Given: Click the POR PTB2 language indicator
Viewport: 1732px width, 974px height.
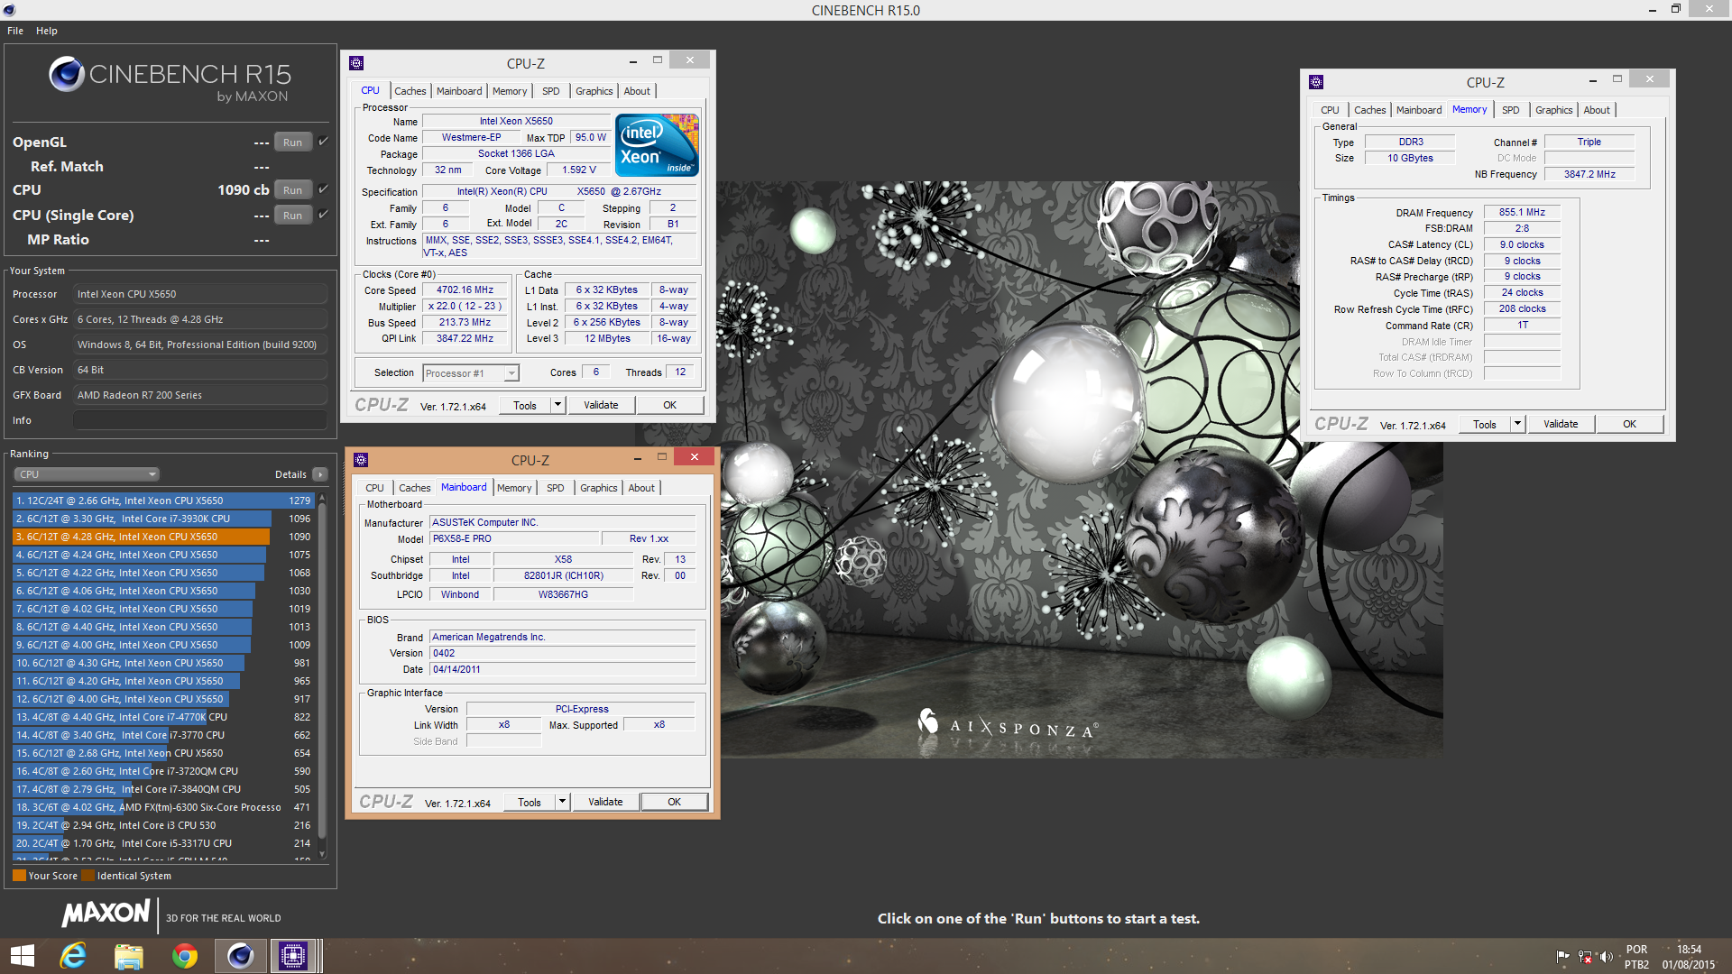Looking at the screenshot, I should click(1636, 957).
